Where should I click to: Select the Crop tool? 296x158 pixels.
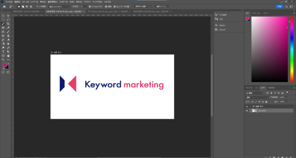8,24
